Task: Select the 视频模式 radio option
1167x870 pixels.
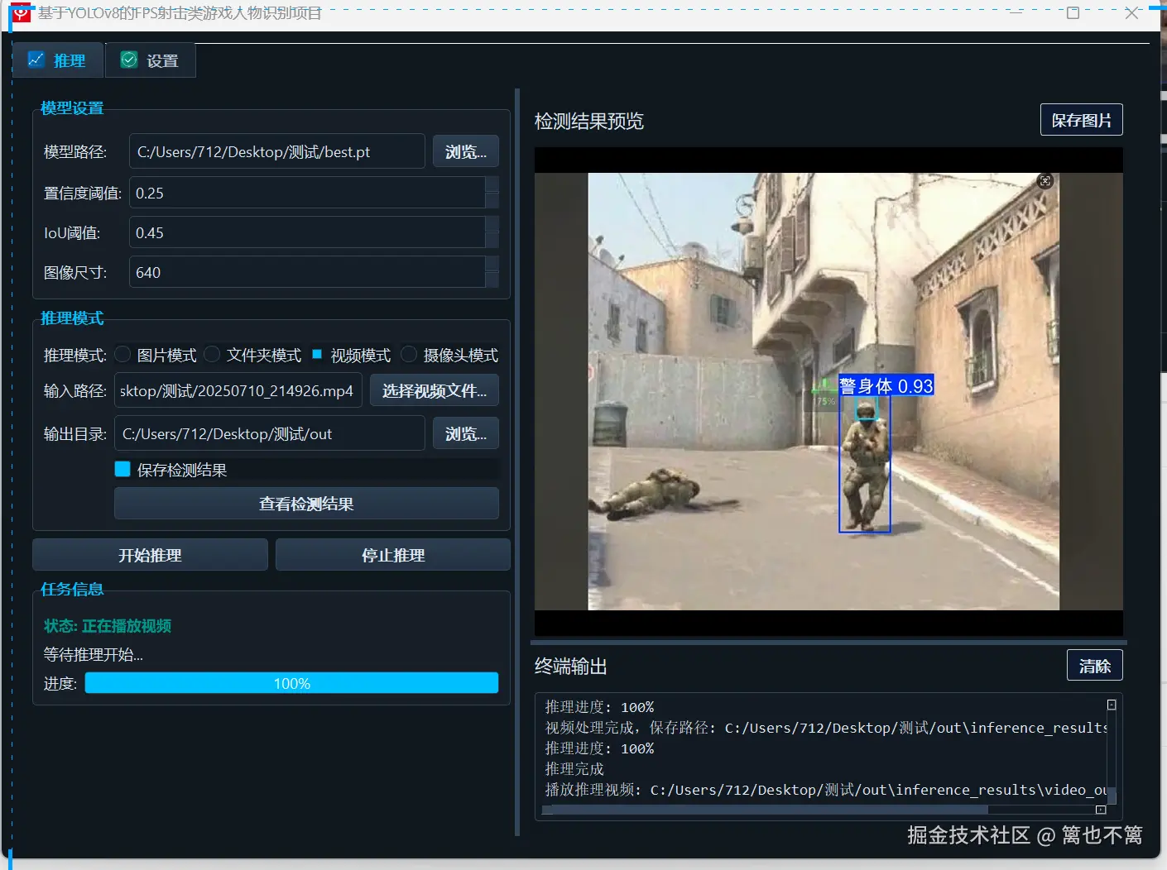Action: click(x=317, y=355)
